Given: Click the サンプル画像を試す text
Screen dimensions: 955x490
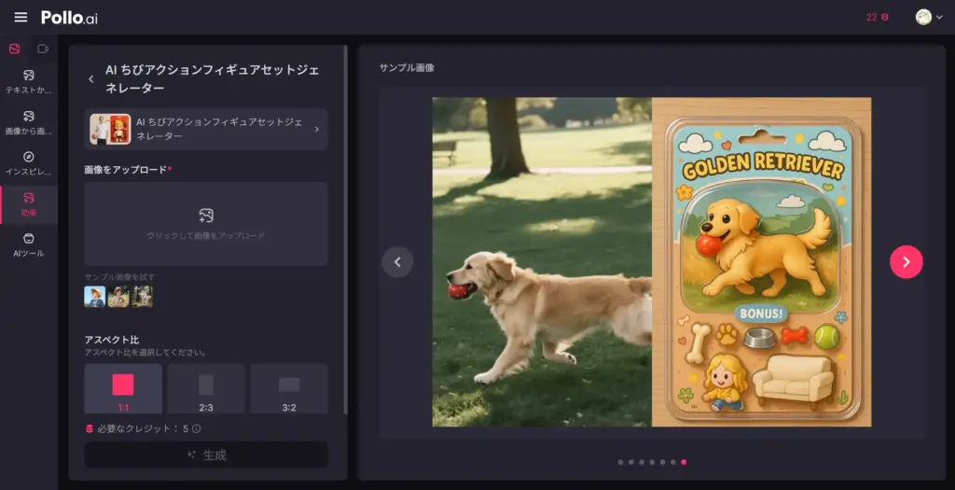Looking at the screenshot, I should point(119,277).
